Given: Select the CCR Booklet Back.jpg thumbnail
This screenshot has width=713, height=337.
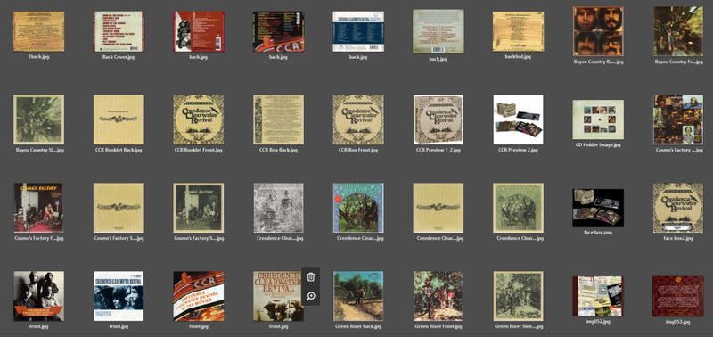Looking at the screenshot, I should [x=119, y=119].
